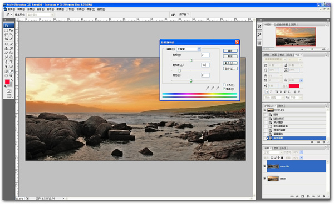Select the Slice tool
The width and height of the screenshot is (334, 204).
(11, 39)
